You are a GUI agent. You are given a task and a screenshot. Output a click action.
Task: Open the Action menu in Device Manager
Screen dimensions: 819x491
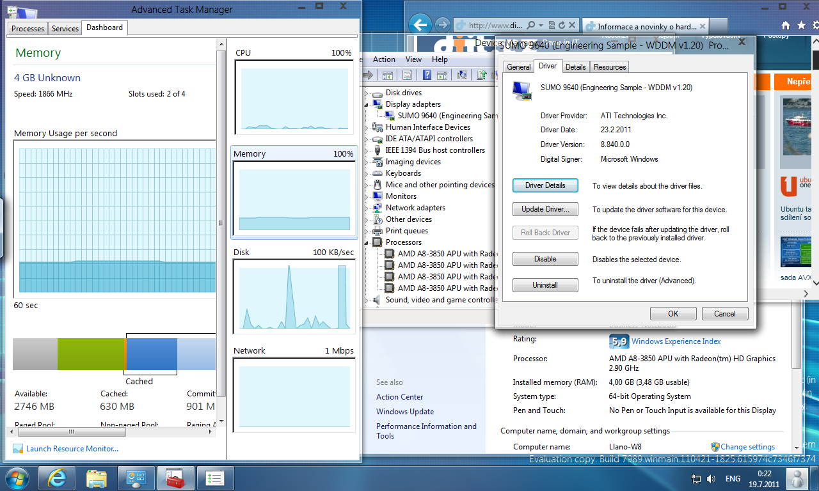pyautogui.click(x=384, y=59)
